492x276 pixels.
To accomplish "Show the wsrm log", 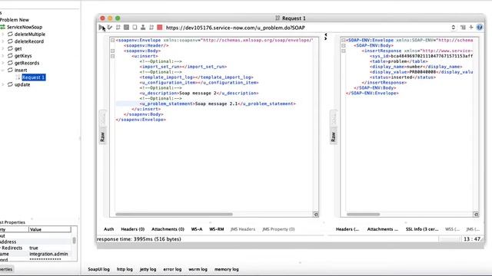I will coord(198,269).
